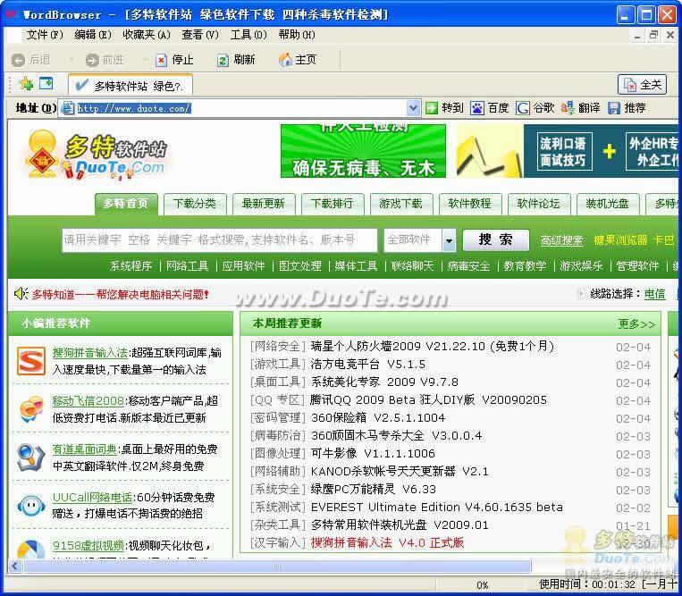Expand the 全部软件 category dropdown
This screenshot has height=596, width=682.
449,240
